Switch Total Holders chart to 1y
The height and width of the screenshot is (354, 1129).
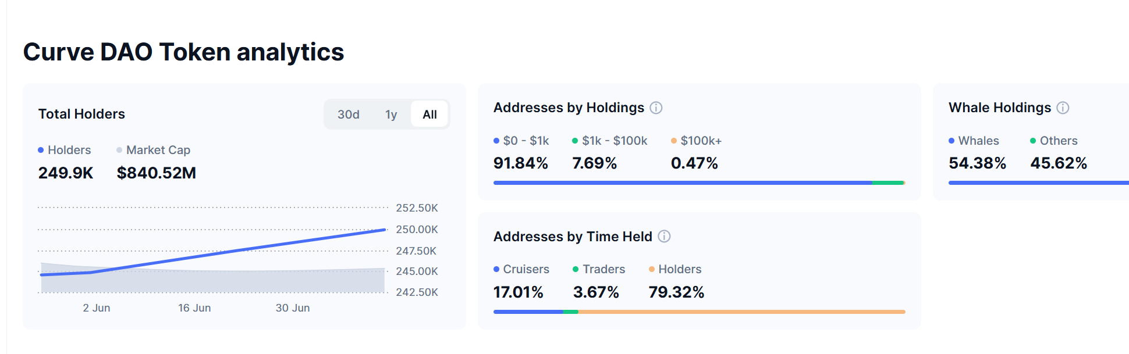391,115
